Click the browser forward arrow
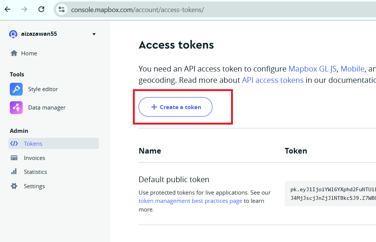The width and height of the screenshot is (376, 242). pos(25,9)
